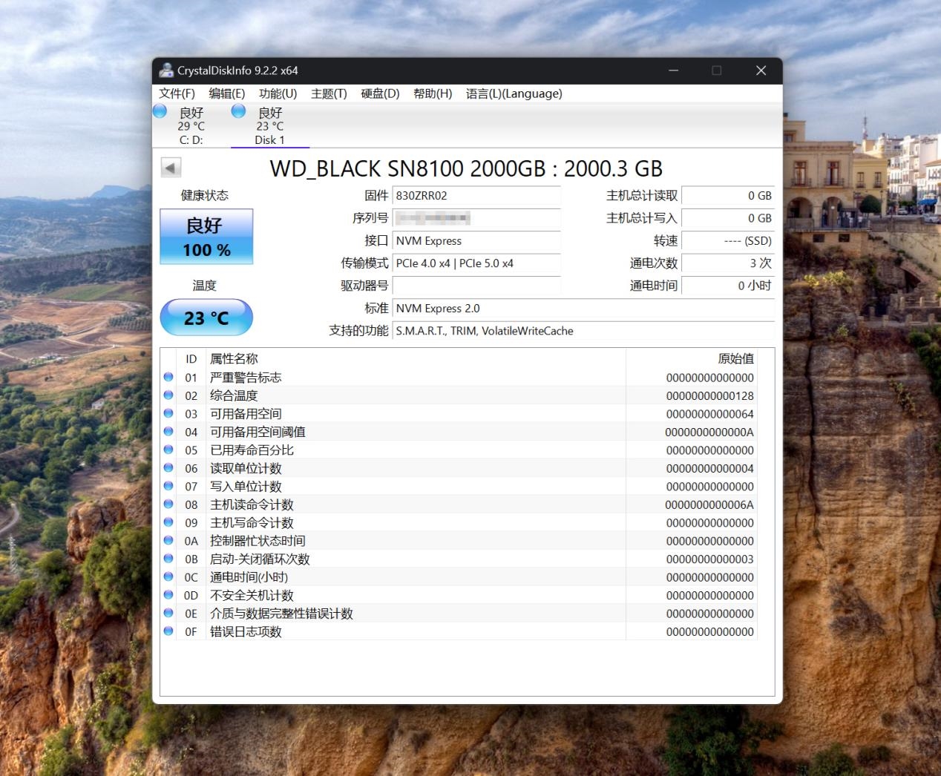Image resolution: width=941 pixels, height=776 pixels.
Task: Click the blue status orb for C: D: disk
Action: pyautogui.click(x=160, y=111)
